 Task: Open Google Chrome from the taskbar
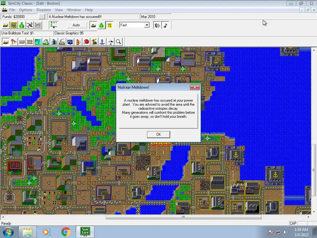click(66, 232)
